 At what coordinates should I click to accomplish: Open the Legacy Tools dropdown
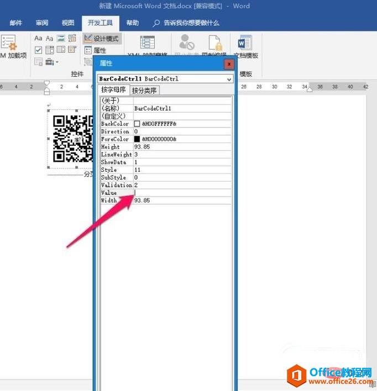[52, 62]
